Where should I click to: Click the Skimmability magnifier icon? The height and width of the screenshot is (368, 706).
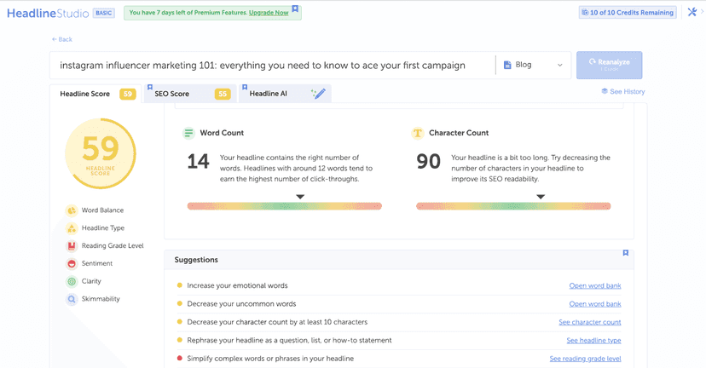pyautogui.click(x=72, y=299)
